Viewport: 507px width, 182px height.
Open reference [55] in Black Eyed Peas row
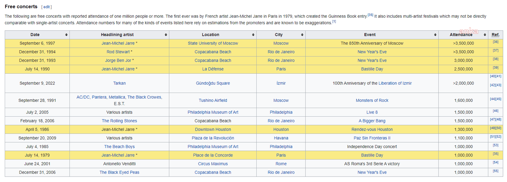[496, 171]
